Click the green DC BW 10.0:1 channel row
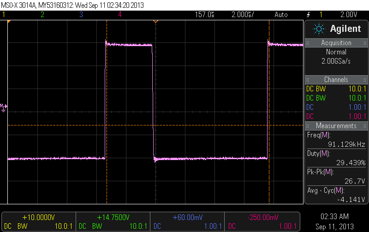Screen dimensions: 369x232 point(336,98)
